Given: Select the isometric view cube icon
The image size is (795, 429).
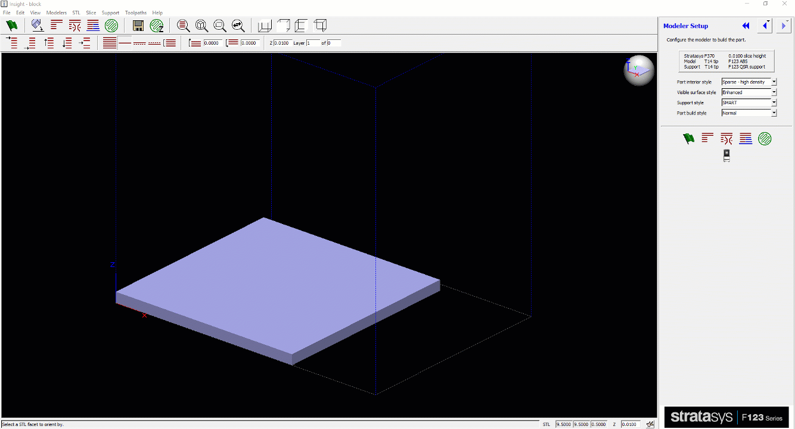Looking at the screenshot, I should (320, 25).
